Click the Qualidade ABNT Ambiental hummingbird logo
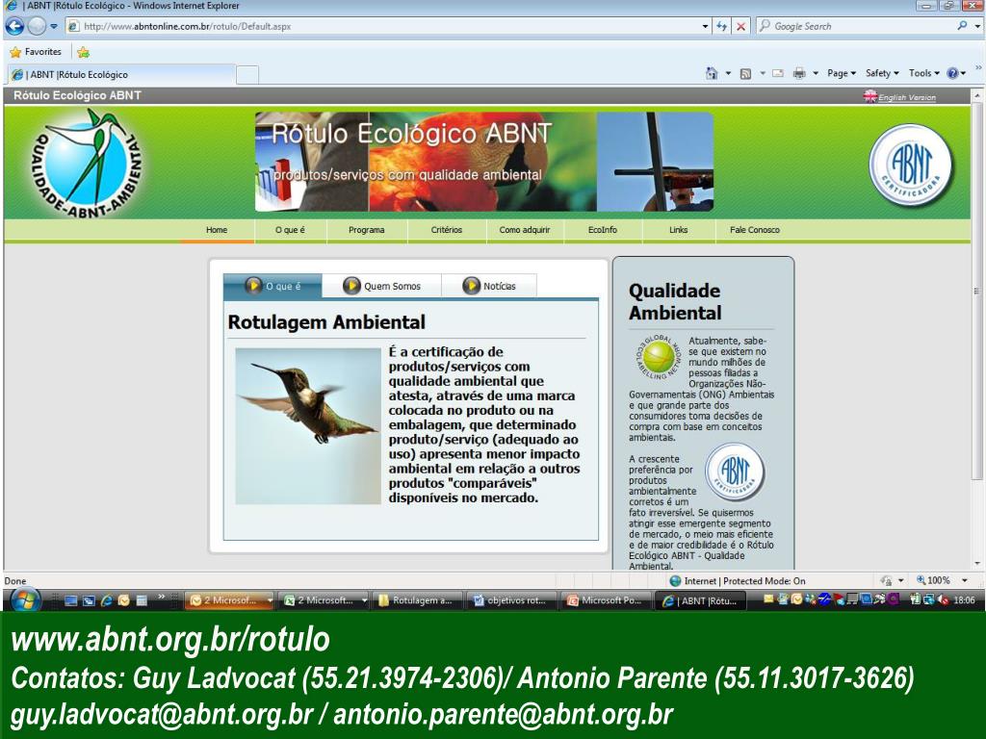The image size is (986, 739). (86, 162)
